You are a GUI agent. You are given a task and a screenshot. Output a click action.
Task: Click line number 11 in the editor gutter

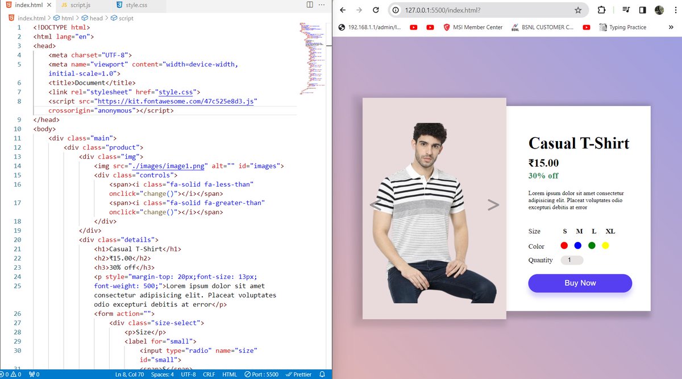tap(16, 138)
